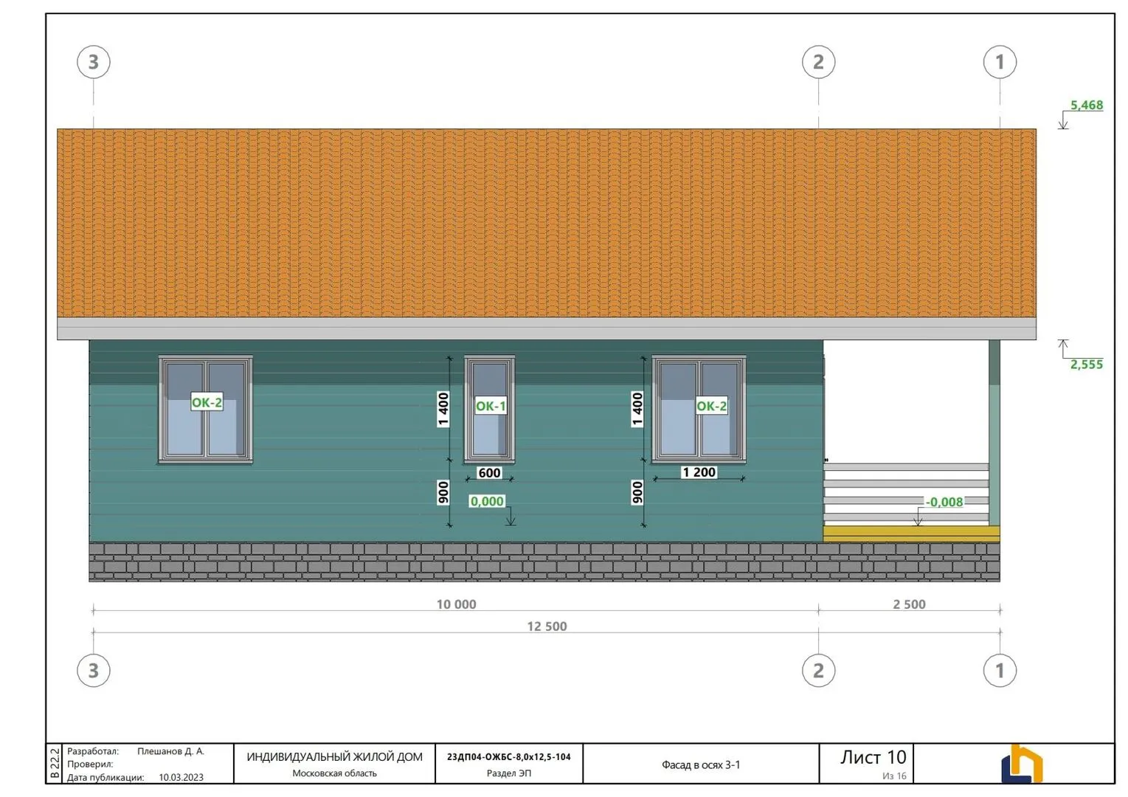Click the top axis bubble numbered 2
Screen dimensions: 1128x797
click(818, 62)
